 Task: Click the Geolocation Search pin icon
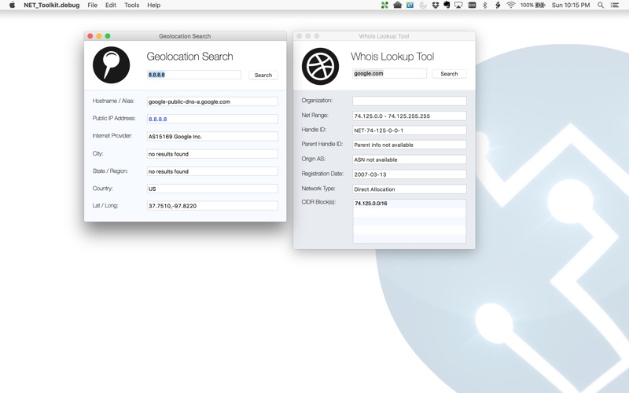pos(111,65)
